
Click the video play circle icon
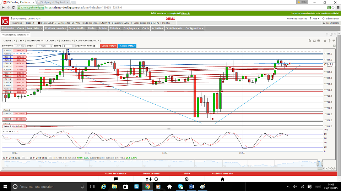point(186,179)
